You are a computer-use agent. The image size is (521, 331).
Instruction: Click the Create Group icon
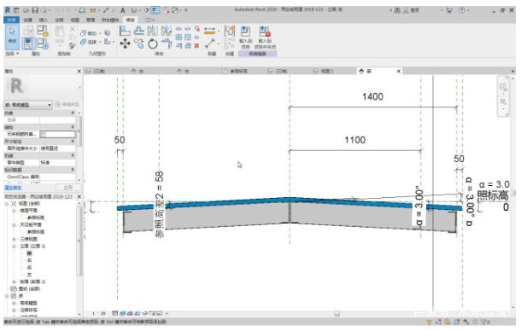coord(230,31)
